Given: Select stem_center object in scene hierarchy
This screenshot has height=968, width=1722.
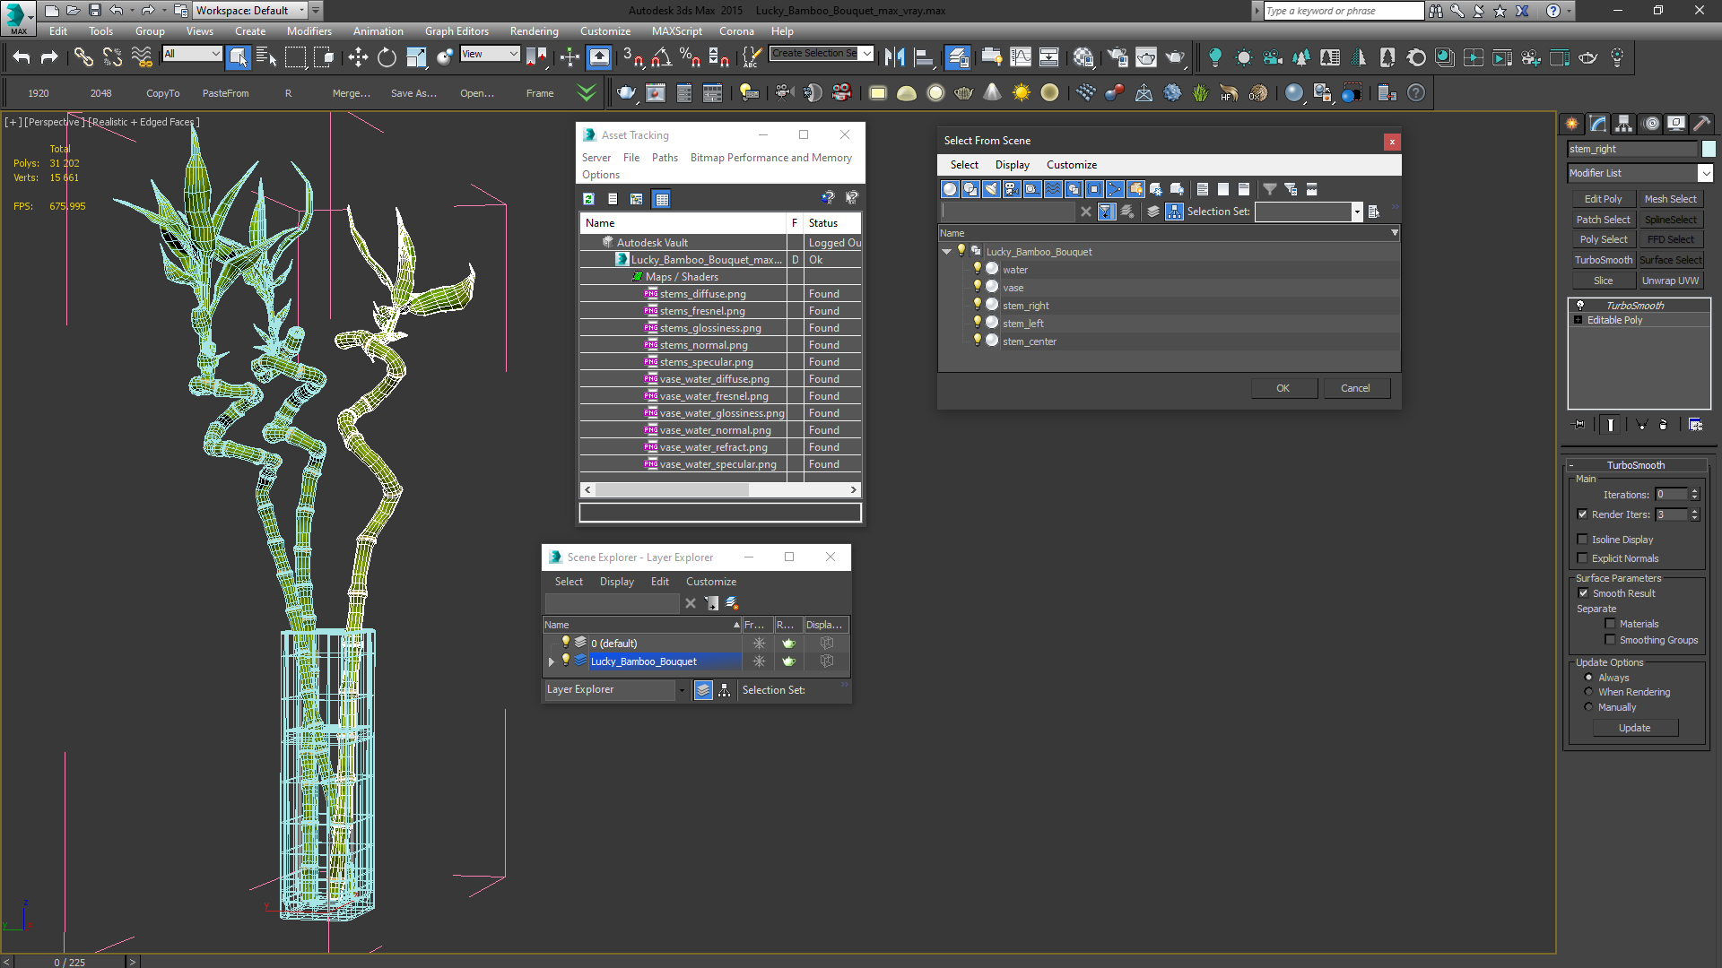Looking at the screenshot, I should coord(1029,341).
